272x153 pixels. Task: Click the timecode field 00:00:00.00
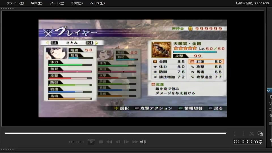[x=246, y=142]
